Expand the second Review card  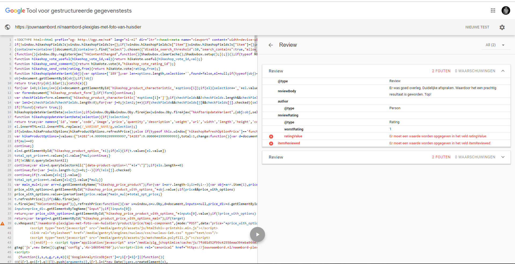(x=503, y=157)
